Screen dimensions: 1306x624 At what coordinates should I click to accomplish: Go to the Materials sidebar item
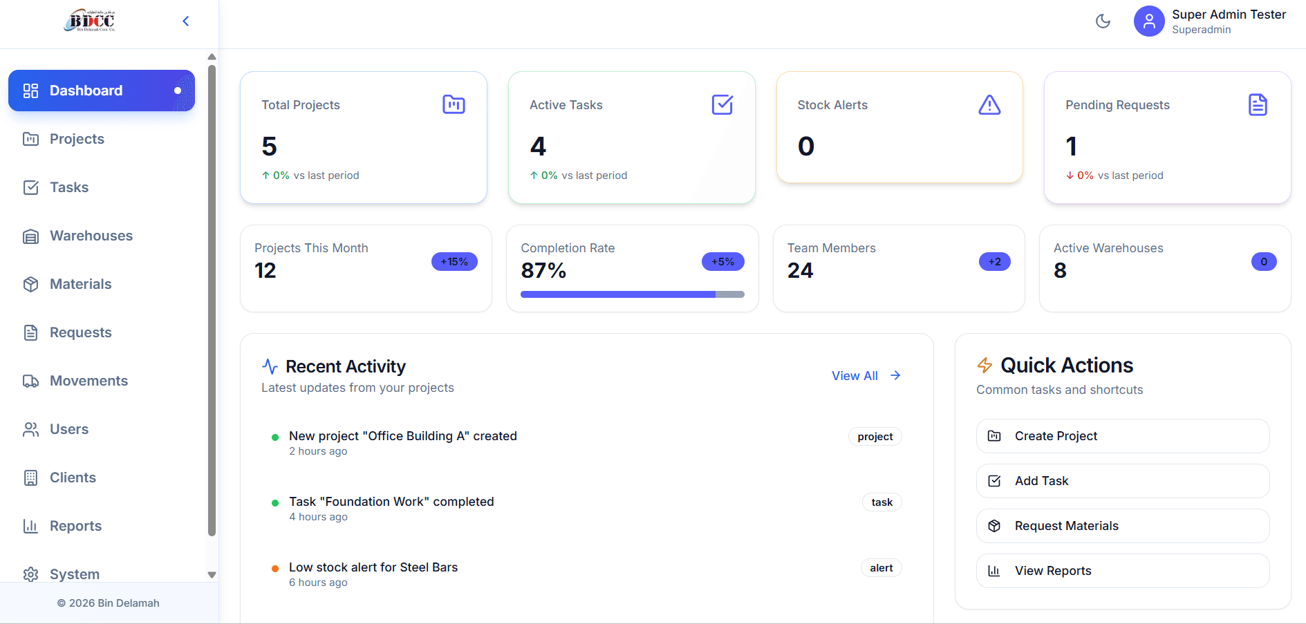pyautogui.click(x=80, y=284)
